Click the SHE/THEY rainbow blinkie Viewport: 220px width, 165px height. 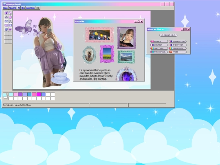(159, 48)
